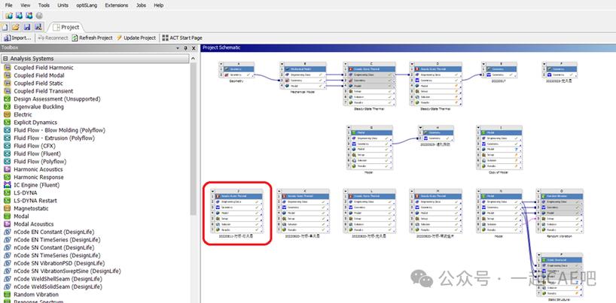
Task: Open system N Modal dropdown arrow
Action: click(478, 191)
